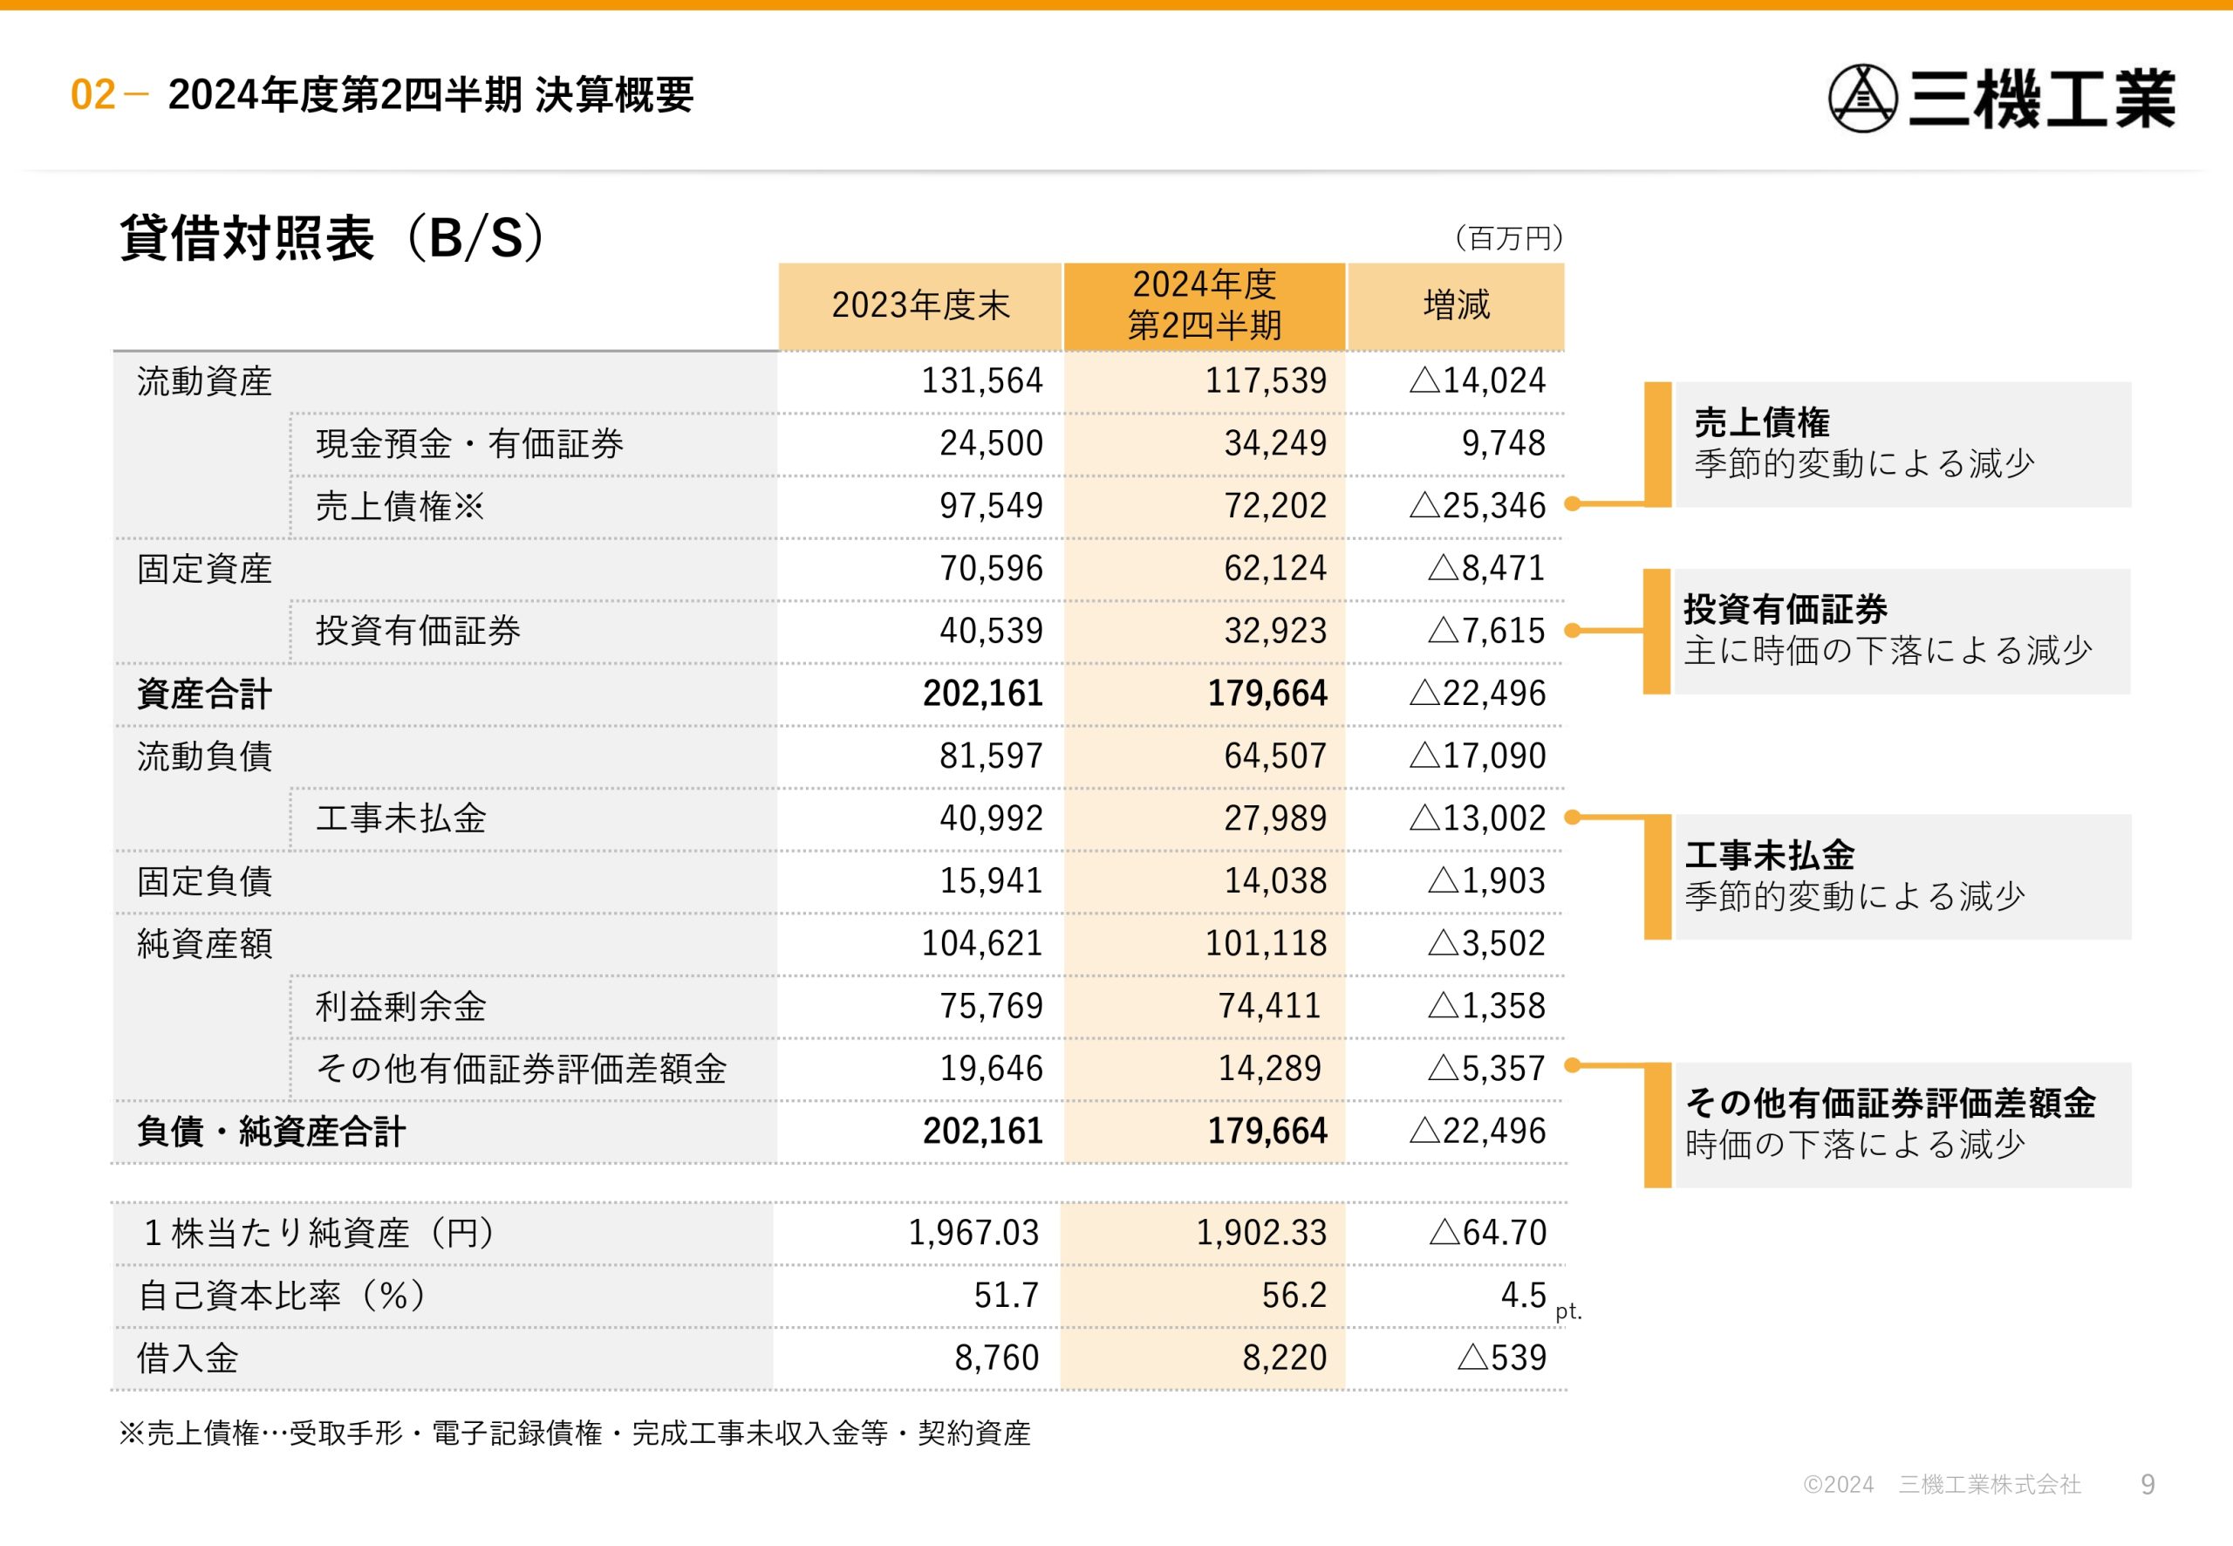Click the heading 貸借対照表（B/S）
2233x1546 pixels.
coord(334,237)
